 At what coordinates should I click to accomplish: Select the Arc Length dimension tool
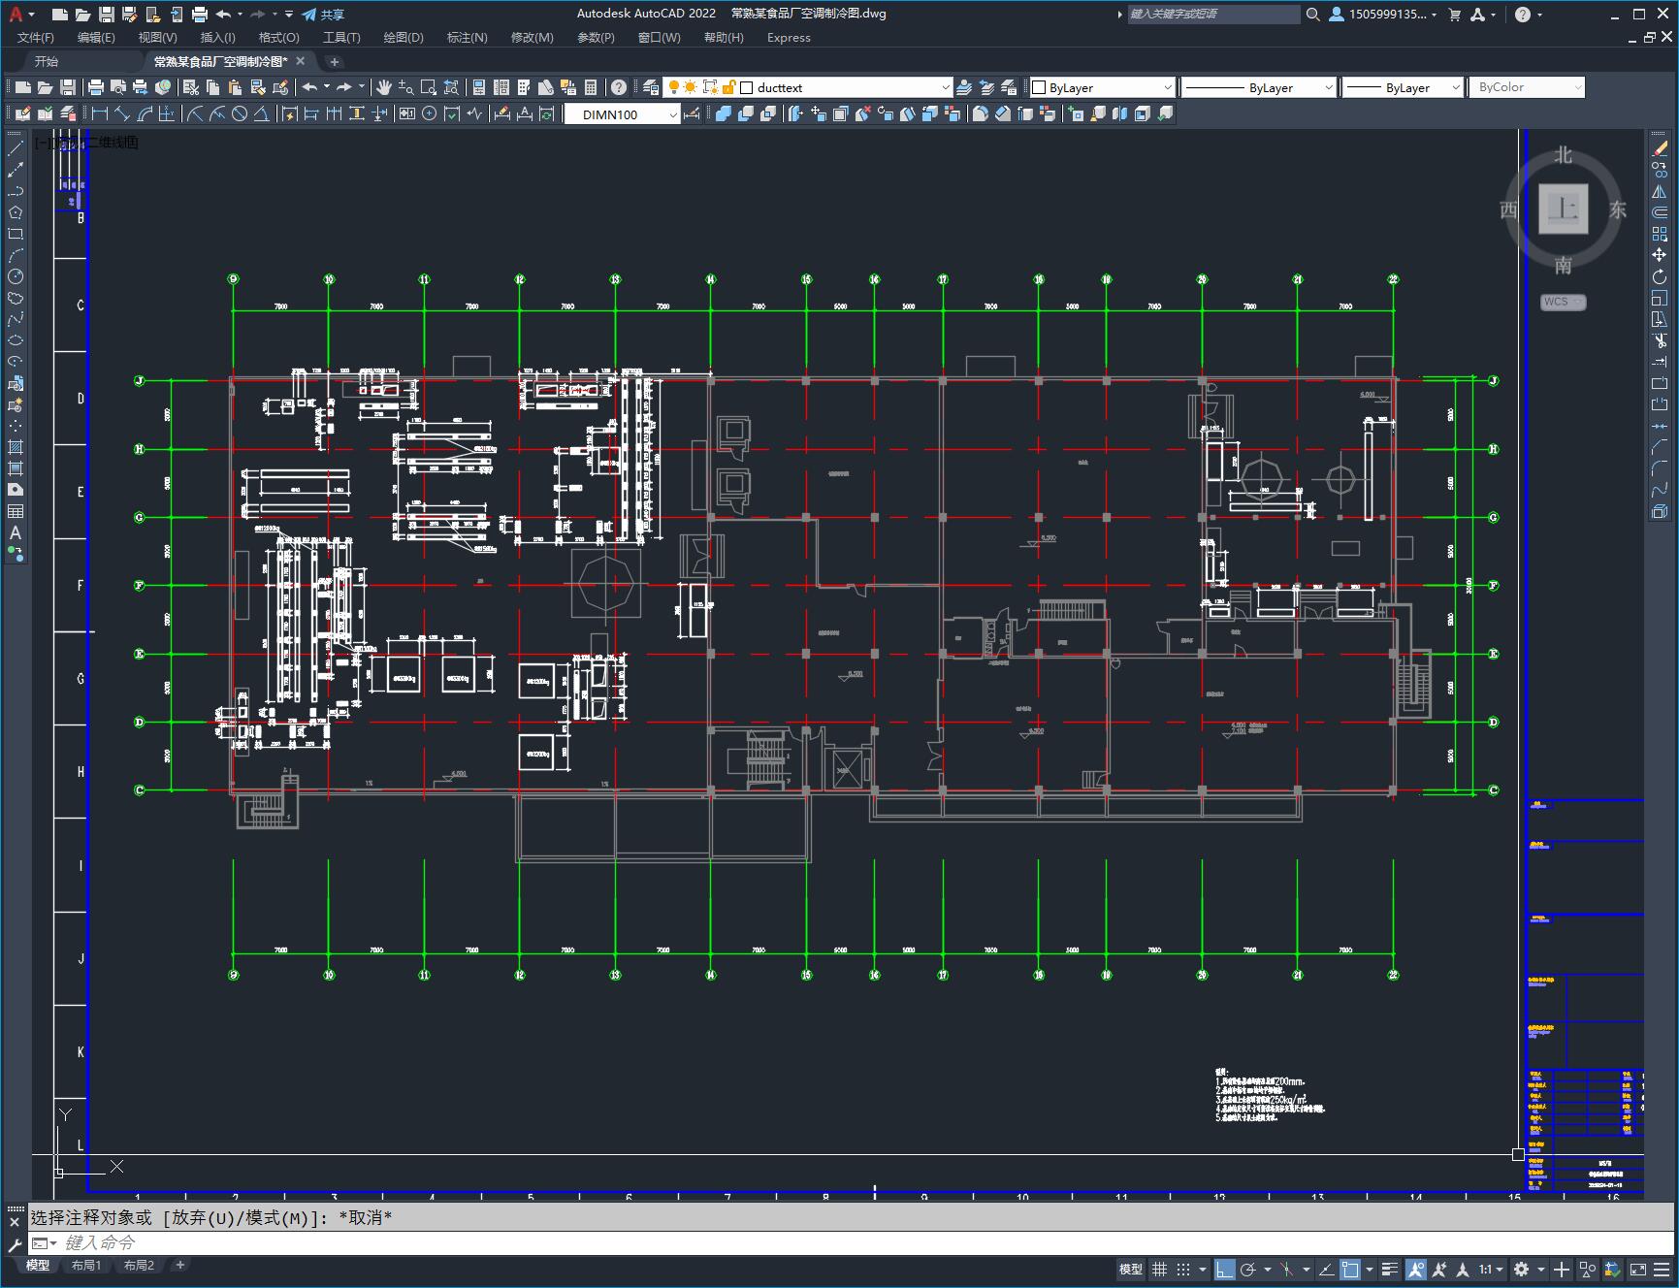(x=145, y=113)
